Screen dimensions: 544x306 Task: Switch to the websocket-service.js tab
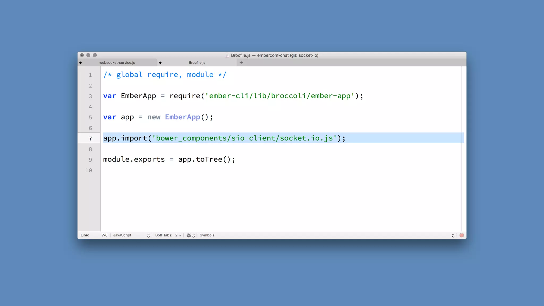point(117,63)
